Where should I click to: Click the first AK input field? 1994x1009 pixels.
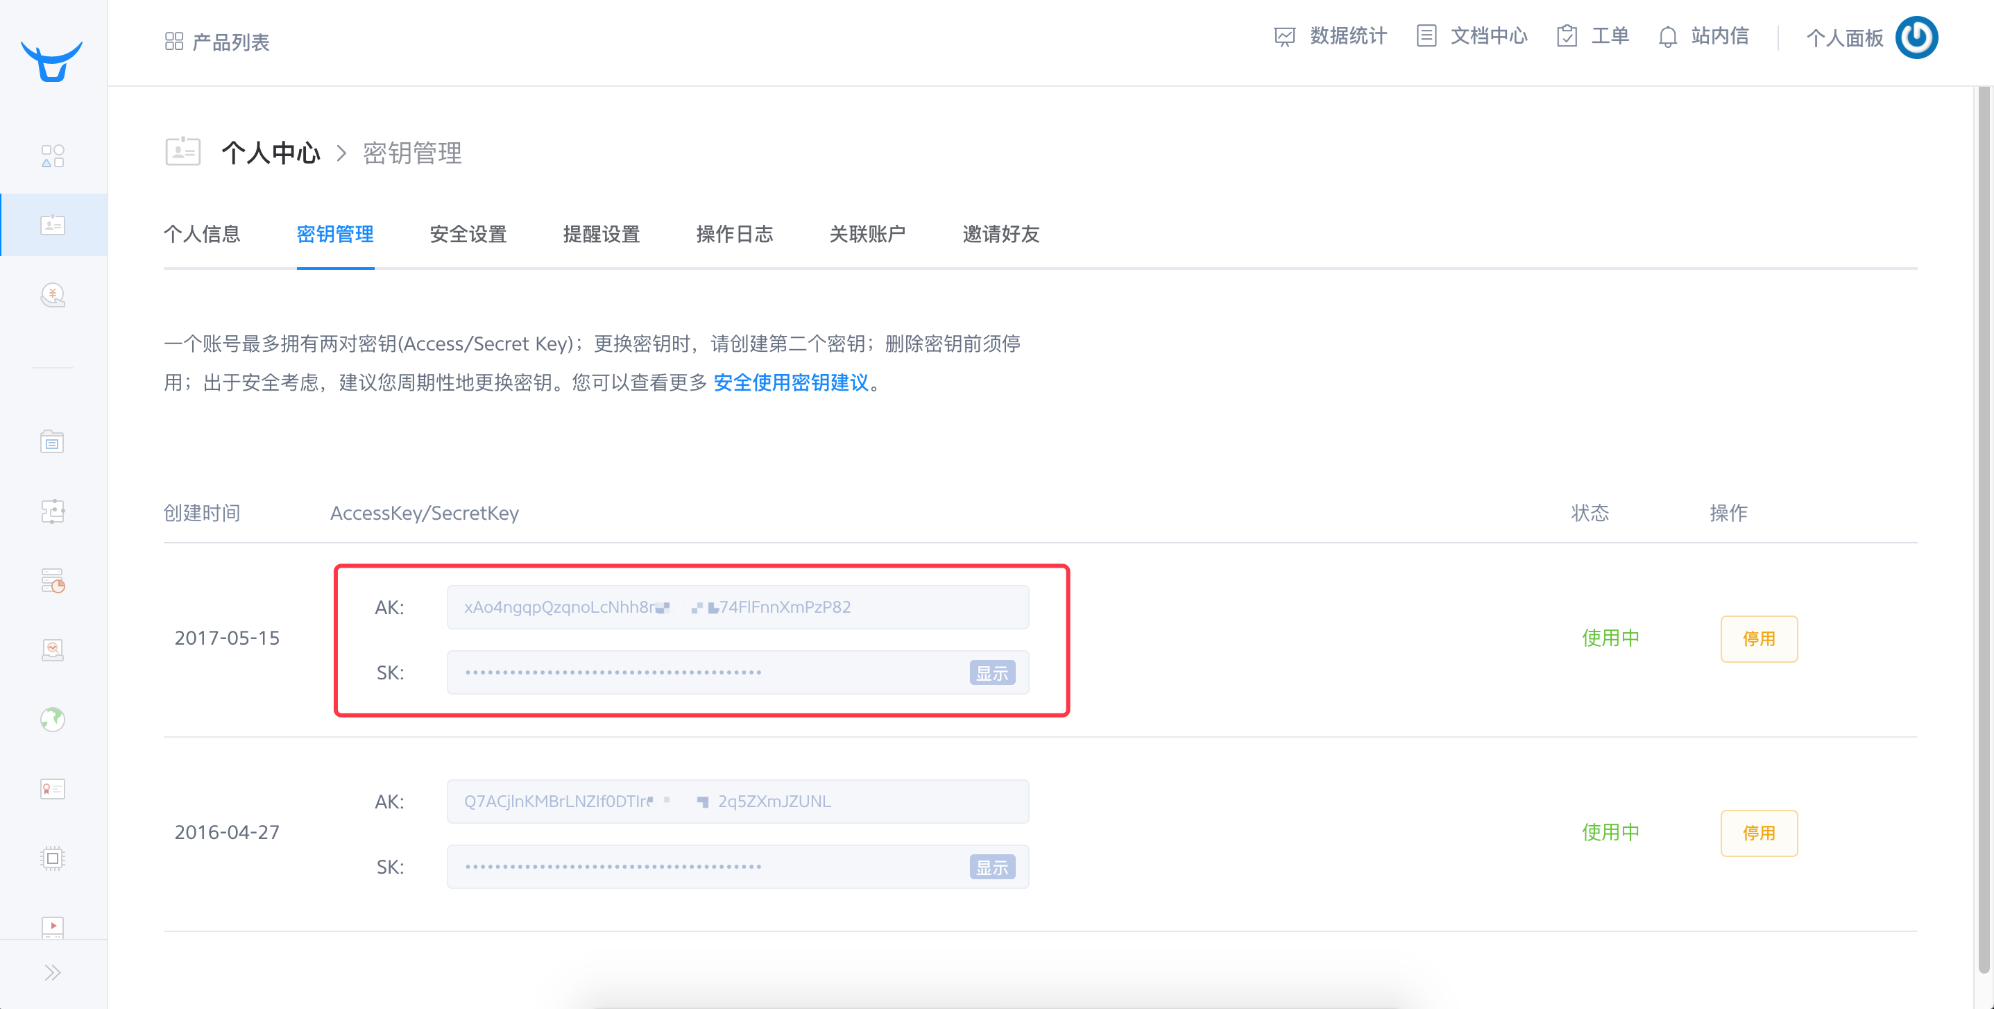pyautogui.click(x=737, y=607)
